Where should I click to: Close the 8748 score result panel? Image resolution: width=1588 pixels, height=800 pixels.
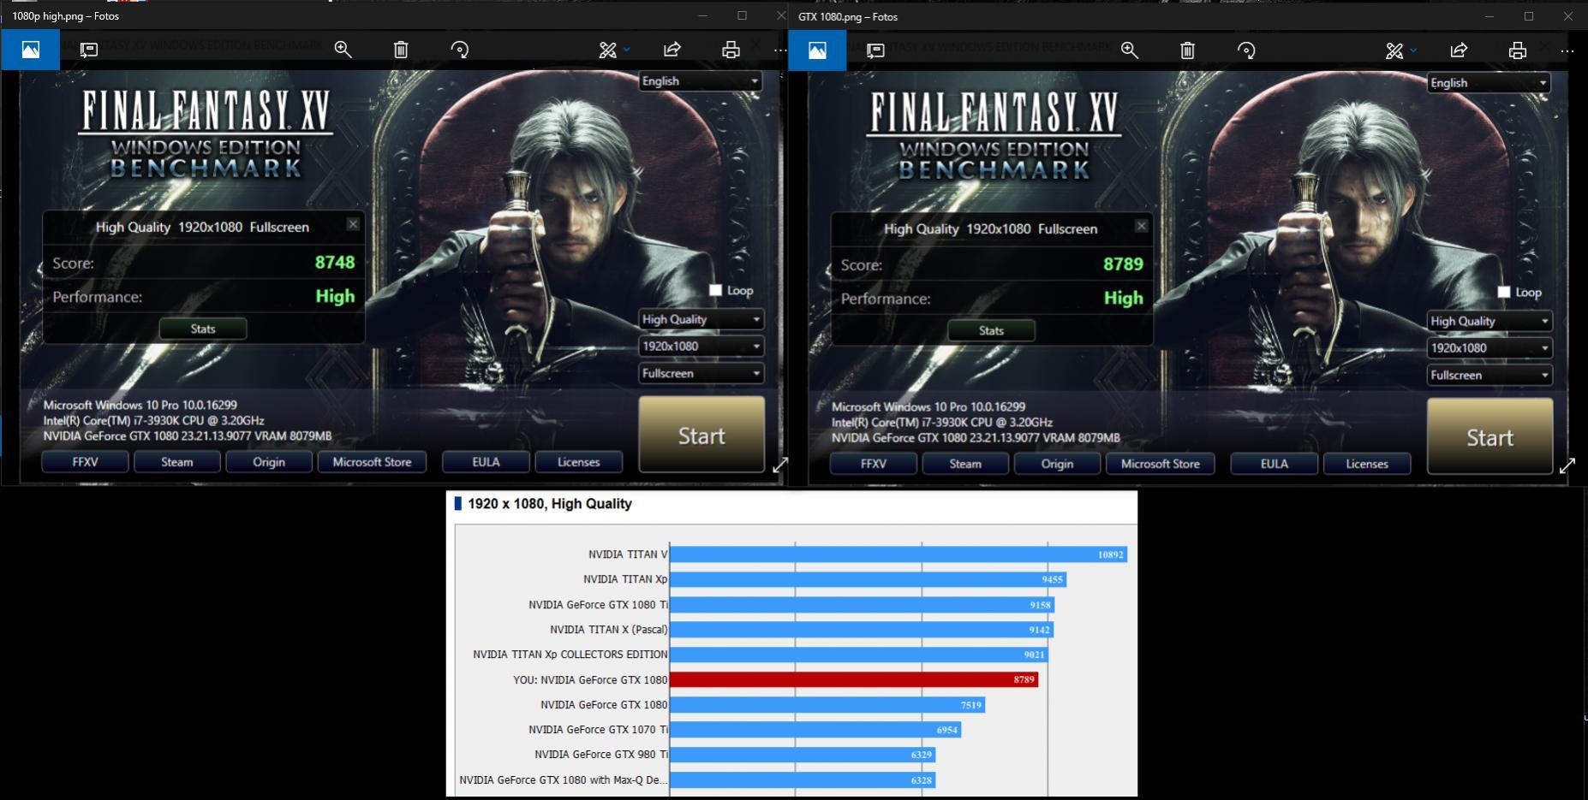pos(353,224)
